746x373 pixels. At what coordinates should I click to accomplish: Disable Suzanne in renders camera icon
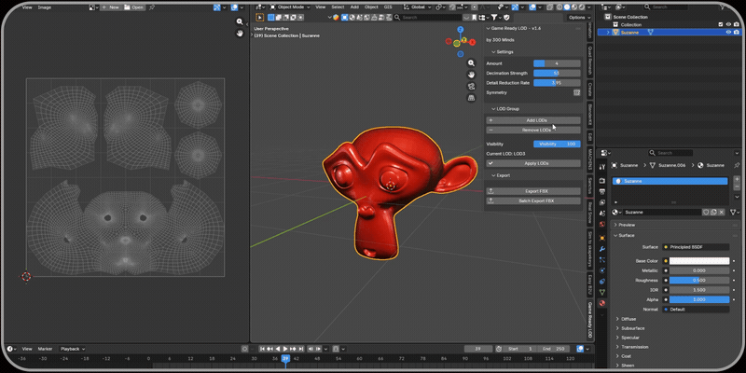(x=736, y=33)
